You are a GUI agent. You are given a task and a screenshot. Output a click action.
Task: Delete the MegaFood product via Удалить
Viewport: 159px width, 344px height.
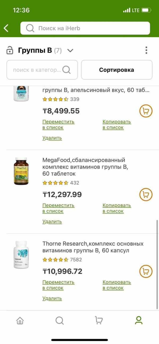tap(52, 221)
